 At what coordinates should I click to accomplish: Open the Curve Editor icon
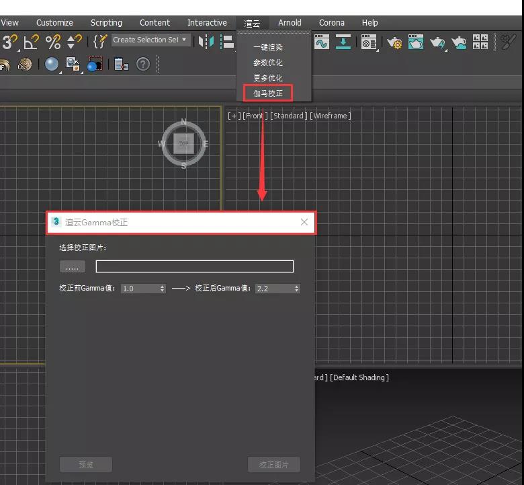(x=321, y=42)
